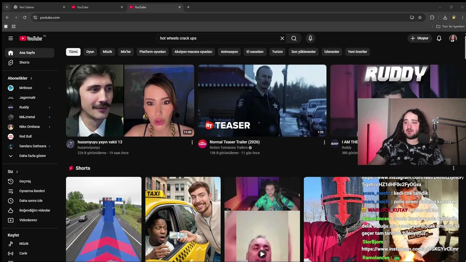Go to Ana Sayfa home
466x262 pixels.
[x=29, y=53]
